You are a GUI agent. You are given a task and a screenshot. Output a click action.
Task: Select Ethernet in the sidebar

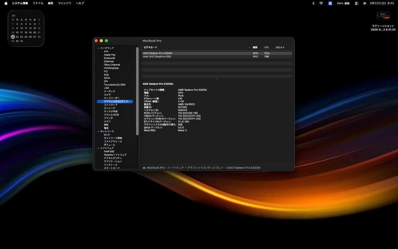point(109,61)
